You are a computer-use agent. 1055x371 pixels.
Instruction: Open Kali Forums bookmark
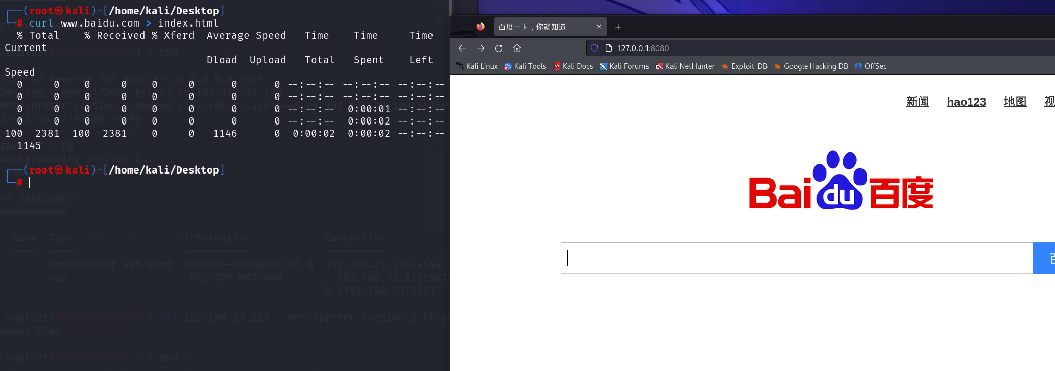[x=624, y=66]
